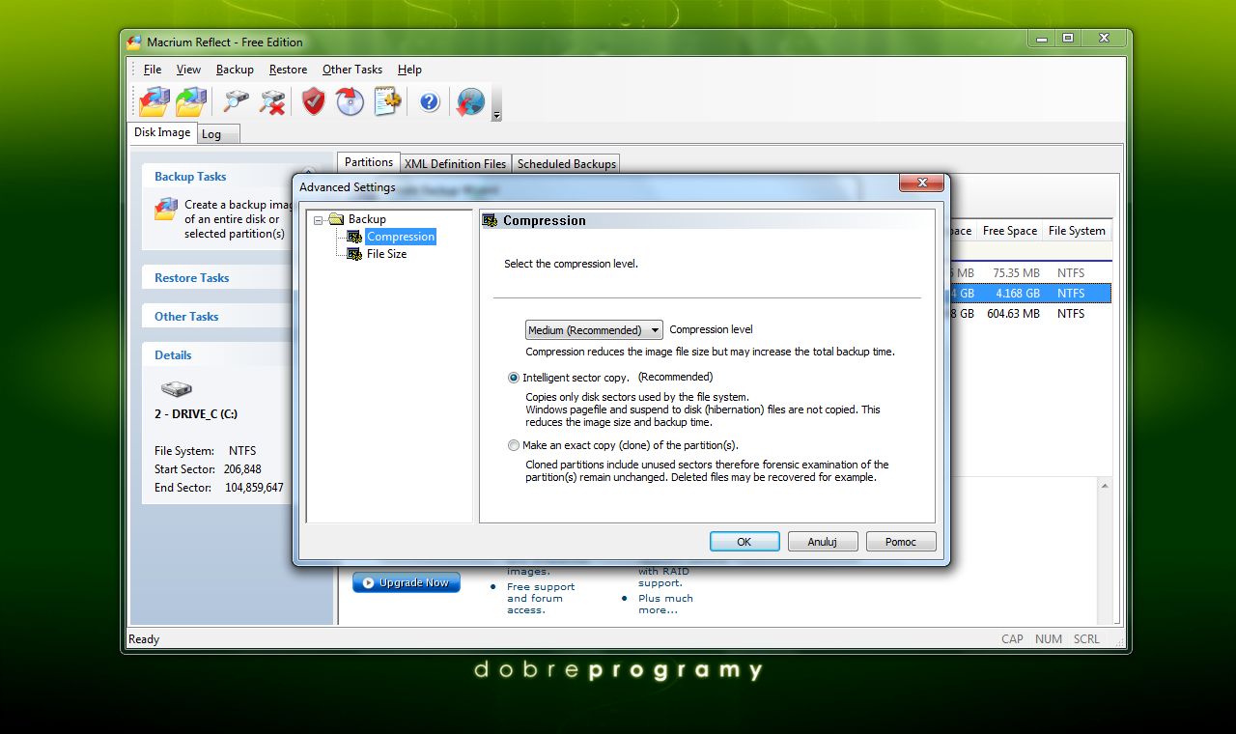Screen dimensions: 1236x734
Task: Collapse the Backup tree node
Action: (319, 220)
